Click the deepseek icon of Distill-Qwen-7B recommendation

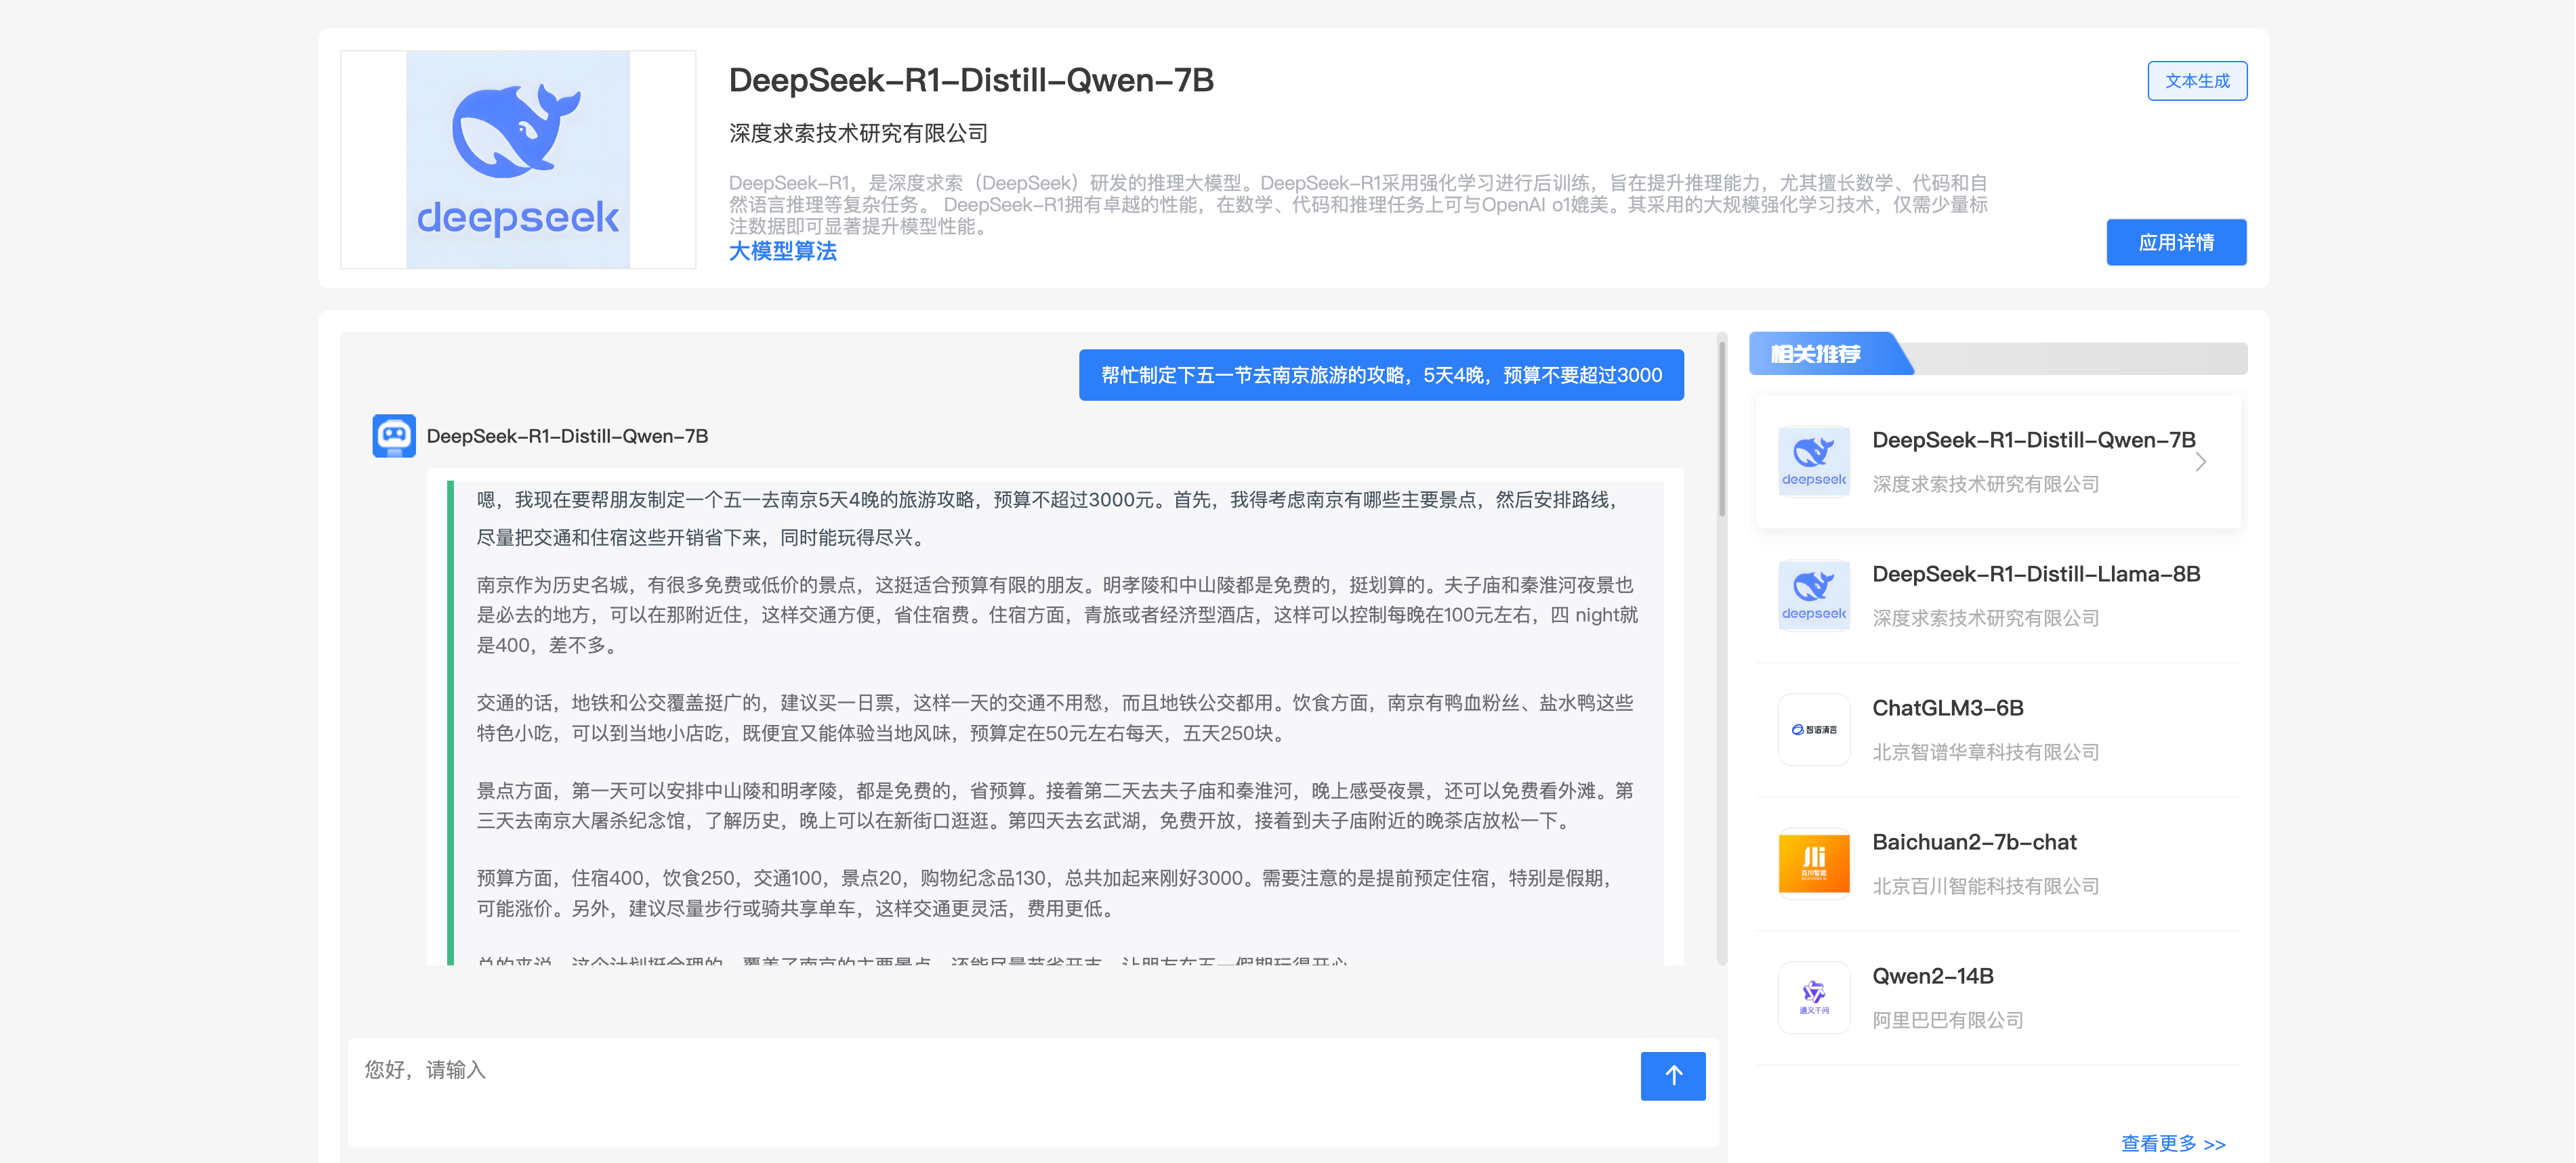[1814, 462]
